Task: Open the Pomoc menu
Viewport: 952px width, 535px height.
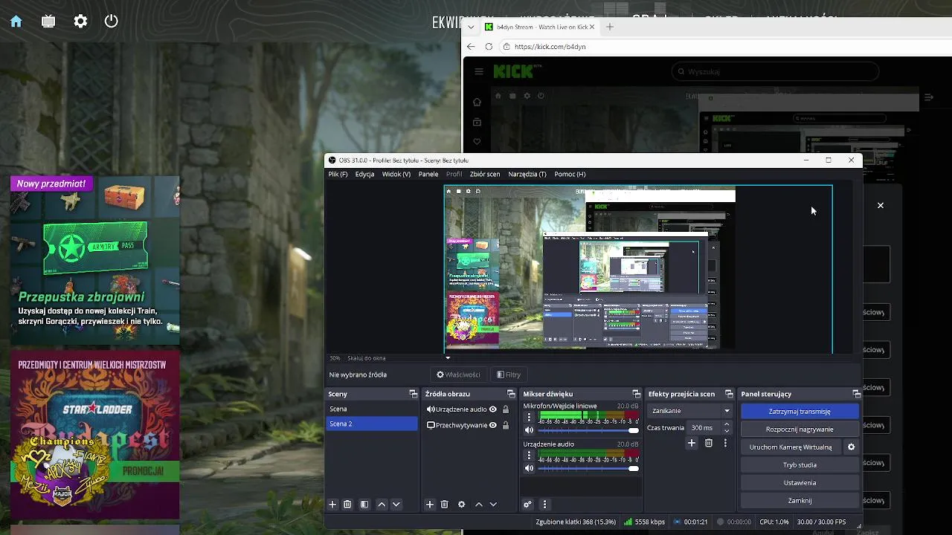Action: 570,174
